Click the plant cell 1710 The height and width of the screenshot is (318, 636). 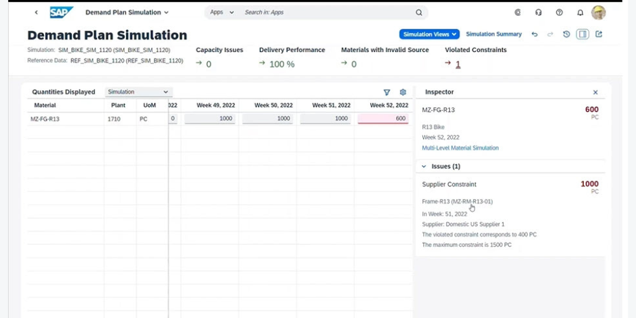(x=114, y=120)
